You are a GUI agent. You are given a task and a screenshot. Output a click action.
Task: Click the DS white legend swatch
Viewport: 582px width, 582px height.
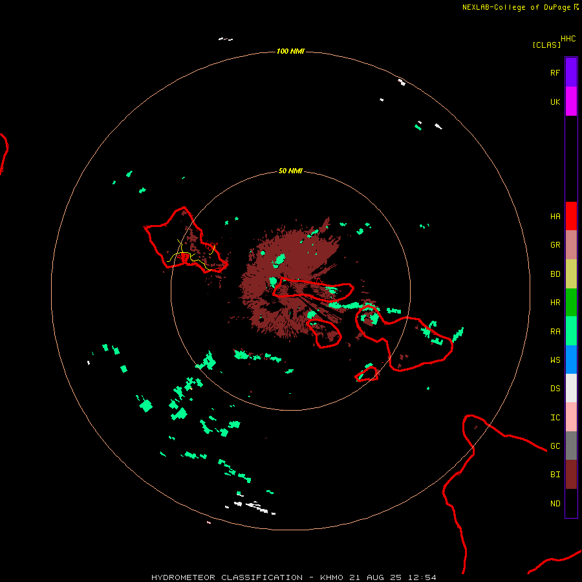[571, 388]
